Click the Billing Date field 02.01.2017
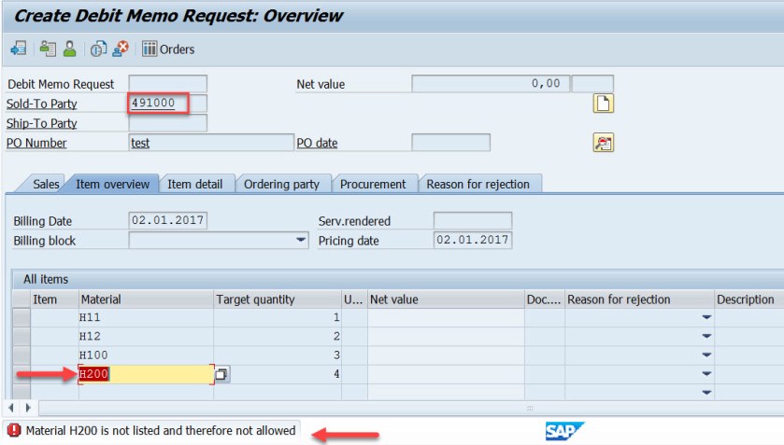The height and width of the screenshot is (445, 784). tap(167, 220)
